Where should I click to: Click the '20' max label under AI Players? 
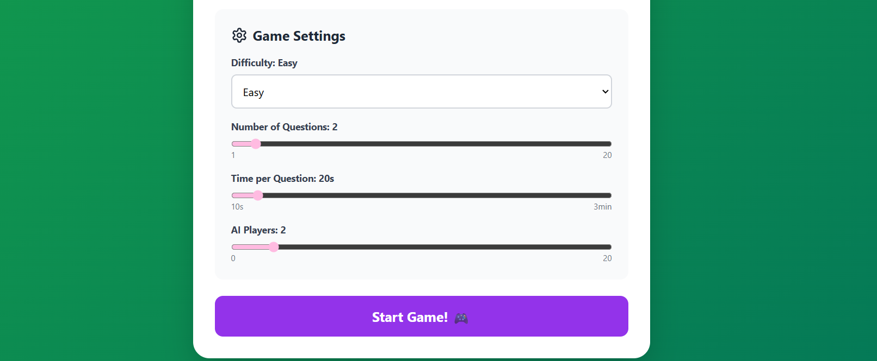coord(607,258)
